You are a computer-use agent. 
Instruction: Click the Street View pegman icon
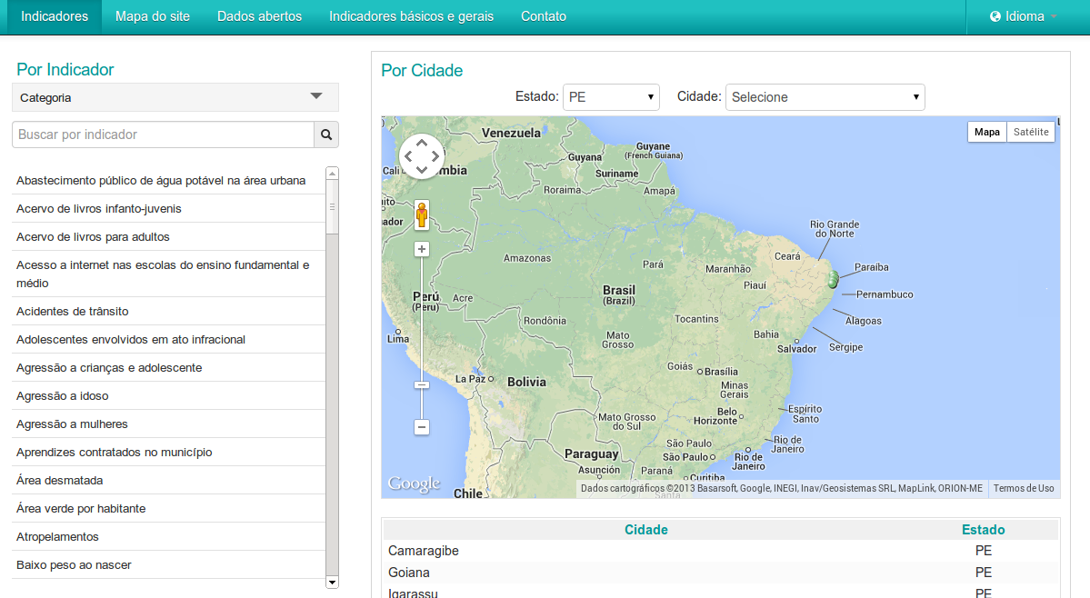point(421,214)
